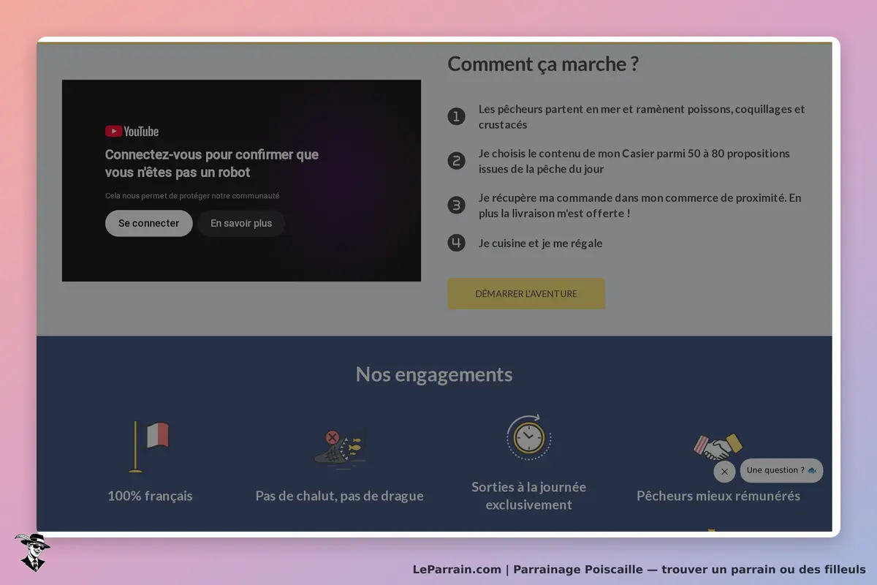Click Pêcheurs mieux rémunérés label
The image size is (877, 585).
pos(718,496)
